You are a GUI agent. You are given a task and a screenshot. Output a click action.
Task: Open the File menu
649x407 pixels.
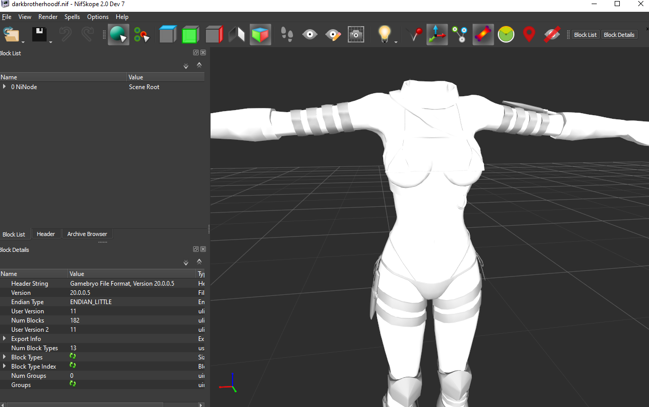point(6,17)
